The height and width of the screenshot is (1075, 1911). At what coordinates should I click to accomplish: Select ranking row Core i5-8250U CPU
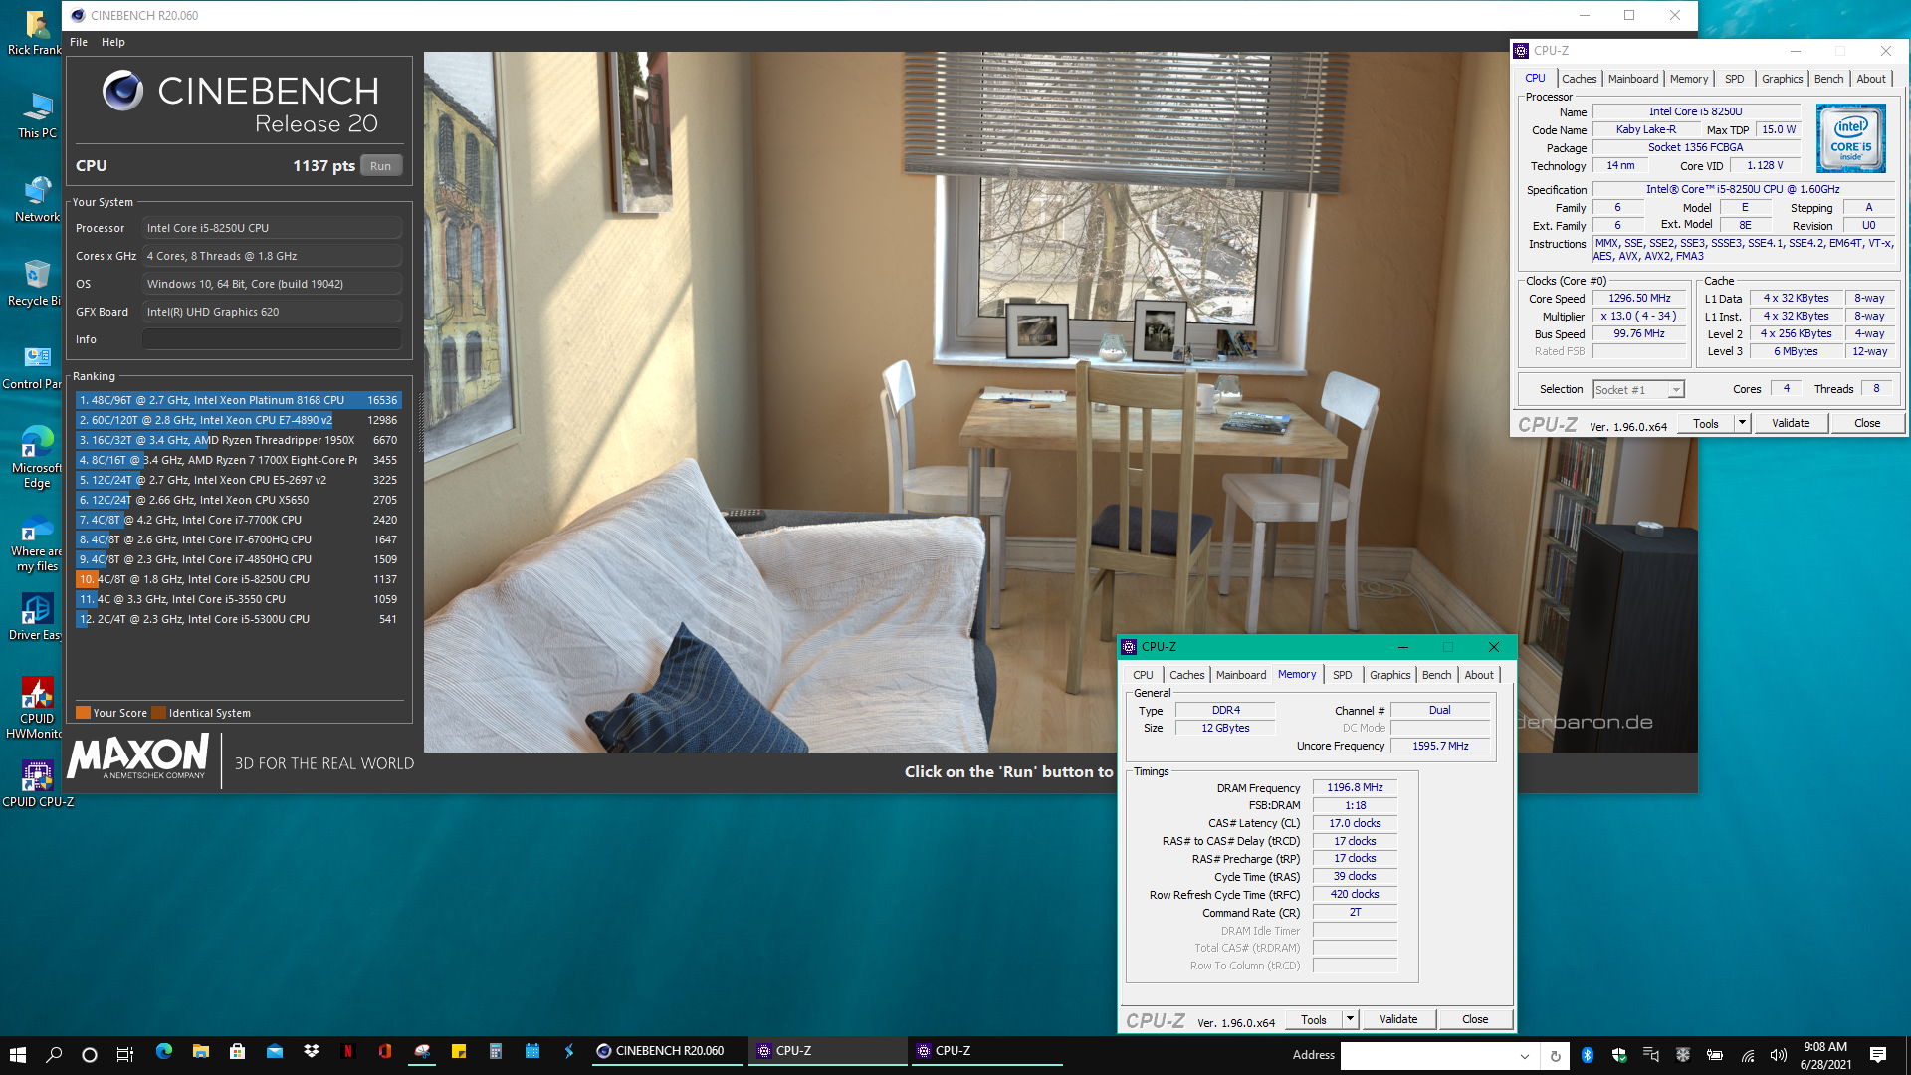coord(239,579)
